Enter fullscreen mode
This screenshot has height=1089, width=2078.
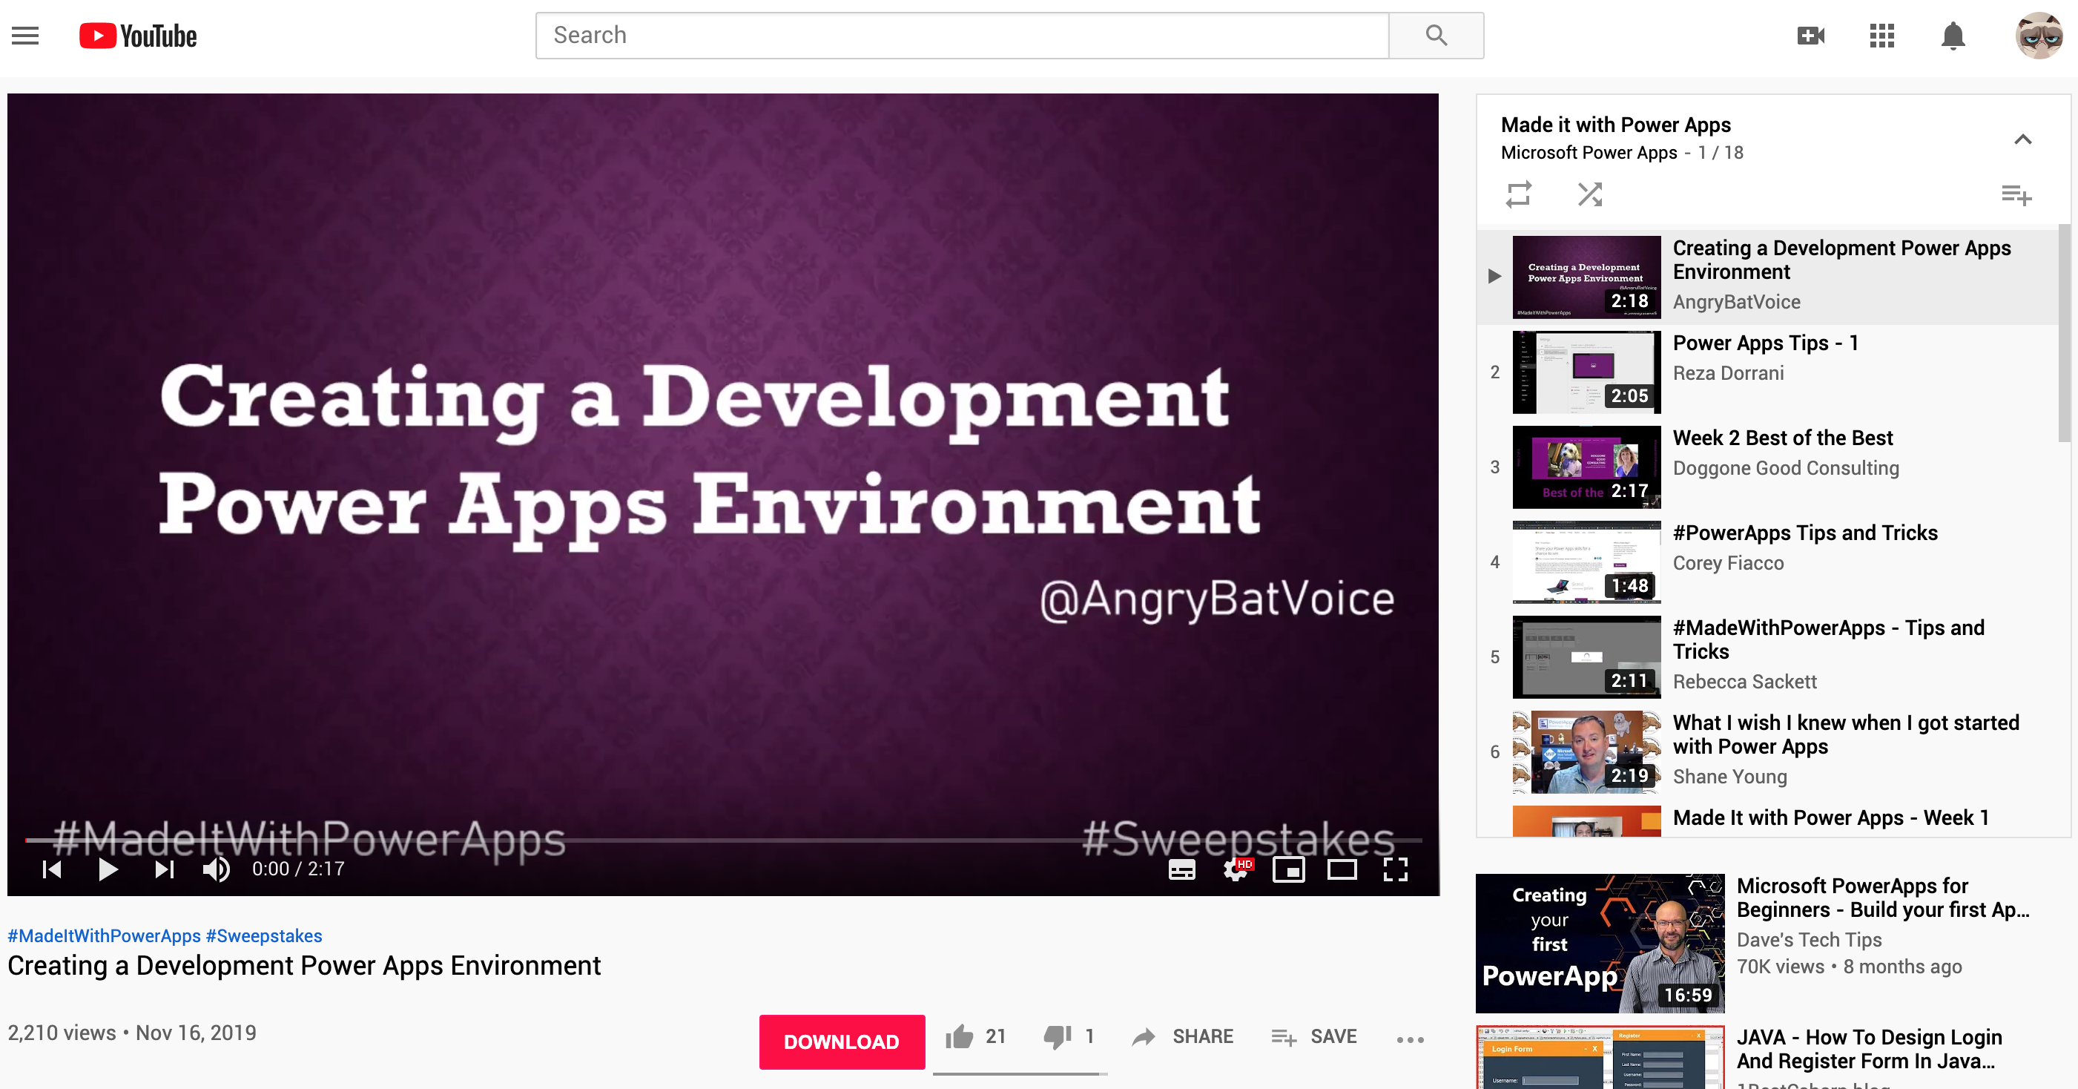coord(1396,869)
